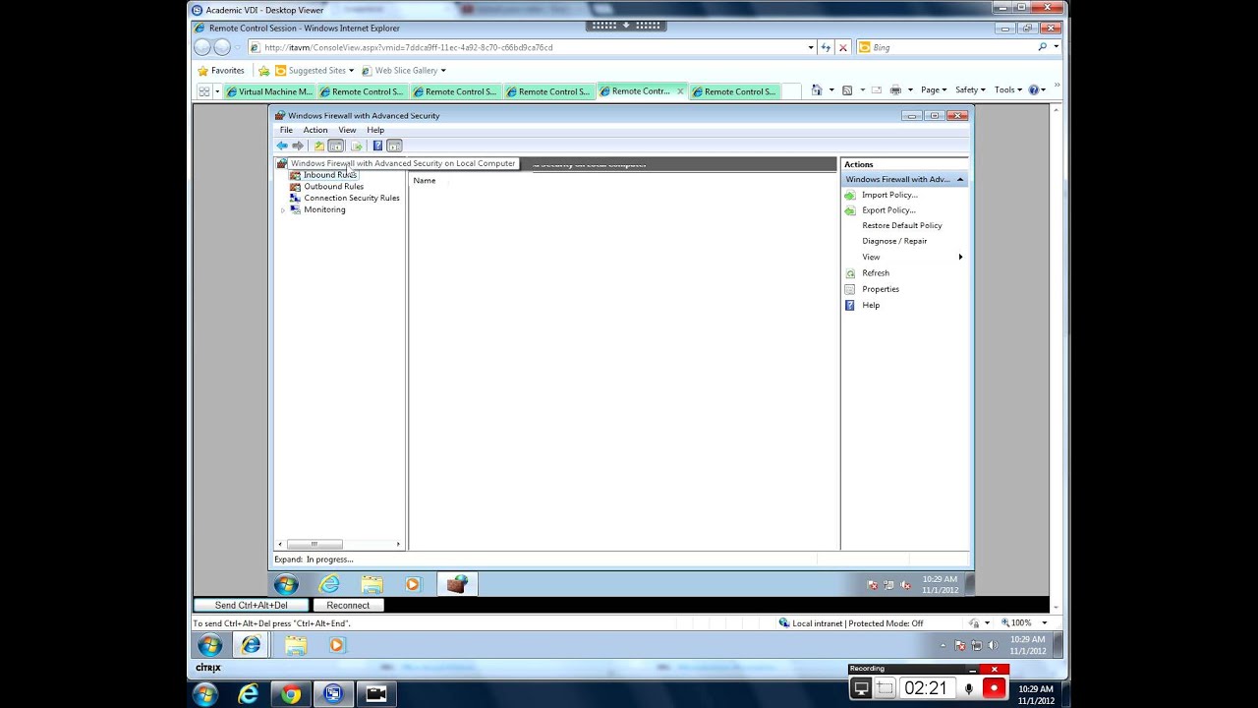Click the red stop recording button
The width and height of the screenshot is (1258, 708).
pyautogui.click(x=994, y=689)
